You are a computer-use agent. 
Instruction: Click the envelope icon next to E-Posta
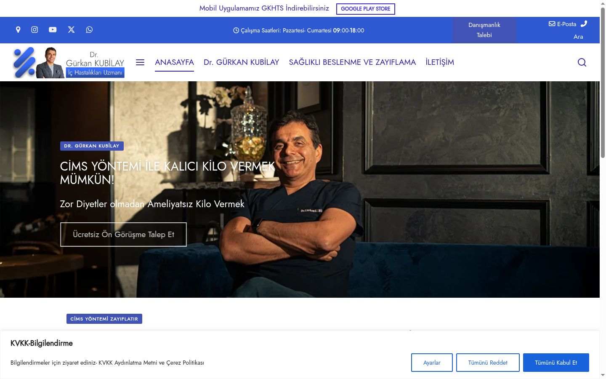pyautogui.click(x=552, y=24)
